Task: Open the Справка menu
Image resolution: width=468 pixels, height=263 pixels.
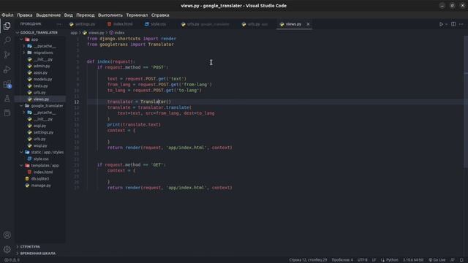Action: pos(160,15)
